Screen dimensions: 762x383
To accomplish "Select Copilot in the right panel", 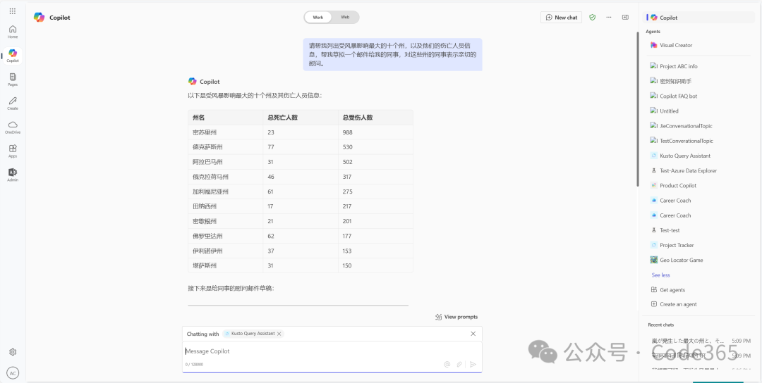I will pos(700,18).
